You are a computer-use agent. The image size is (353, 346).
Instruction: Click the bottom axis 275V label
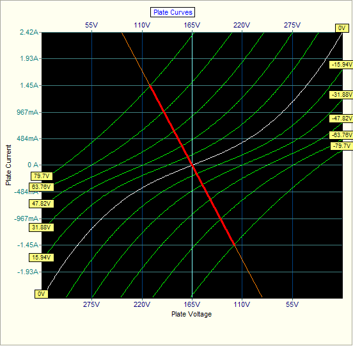91,304
